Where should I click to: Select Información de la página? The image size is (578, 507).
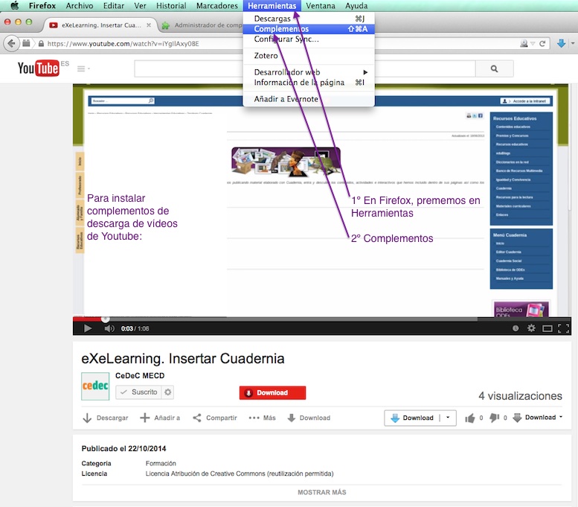(x=309, y=83)
